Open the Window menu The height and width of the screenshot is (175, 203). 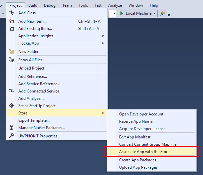point(136,5)
